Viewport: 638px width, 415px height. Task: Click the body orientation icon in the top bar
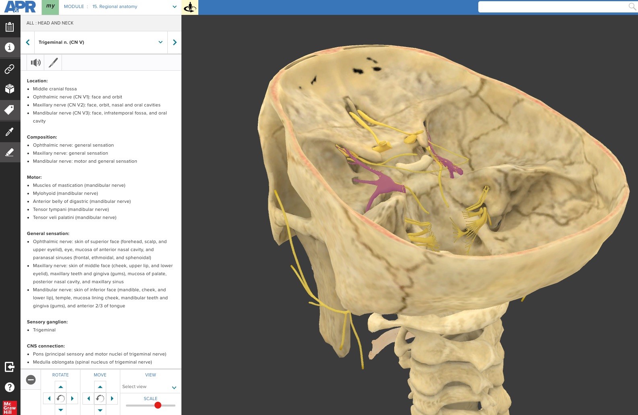point(190,7)
